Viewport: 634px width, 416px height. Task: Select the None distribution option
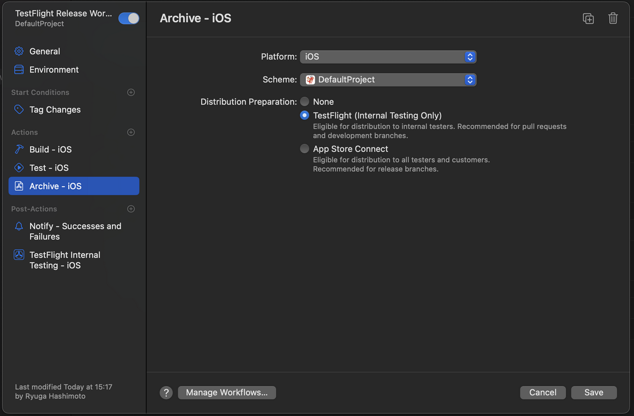click(x=305, y=101)
